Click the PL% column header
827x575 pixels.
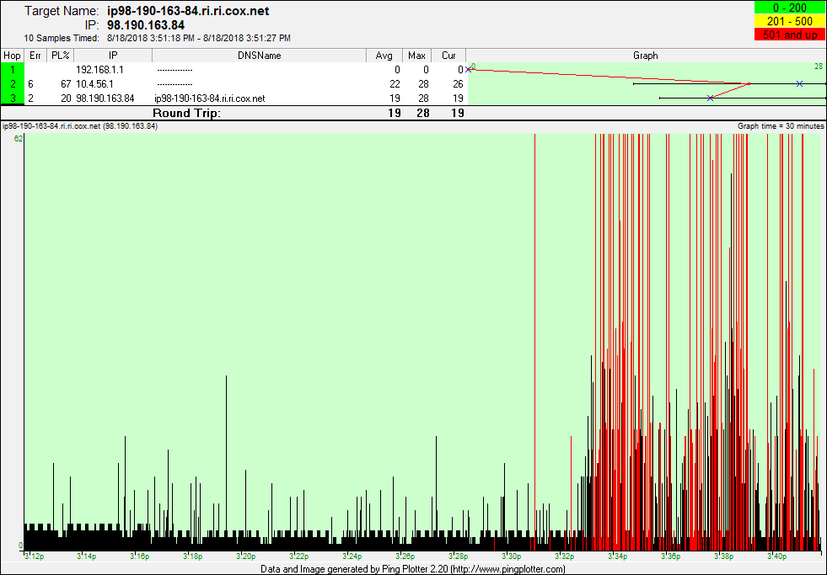click(x=60, y=56)
